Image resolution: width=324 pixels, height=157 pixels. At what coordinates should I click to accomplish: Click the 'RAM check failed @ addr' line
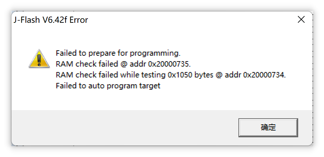click(123, 64)
